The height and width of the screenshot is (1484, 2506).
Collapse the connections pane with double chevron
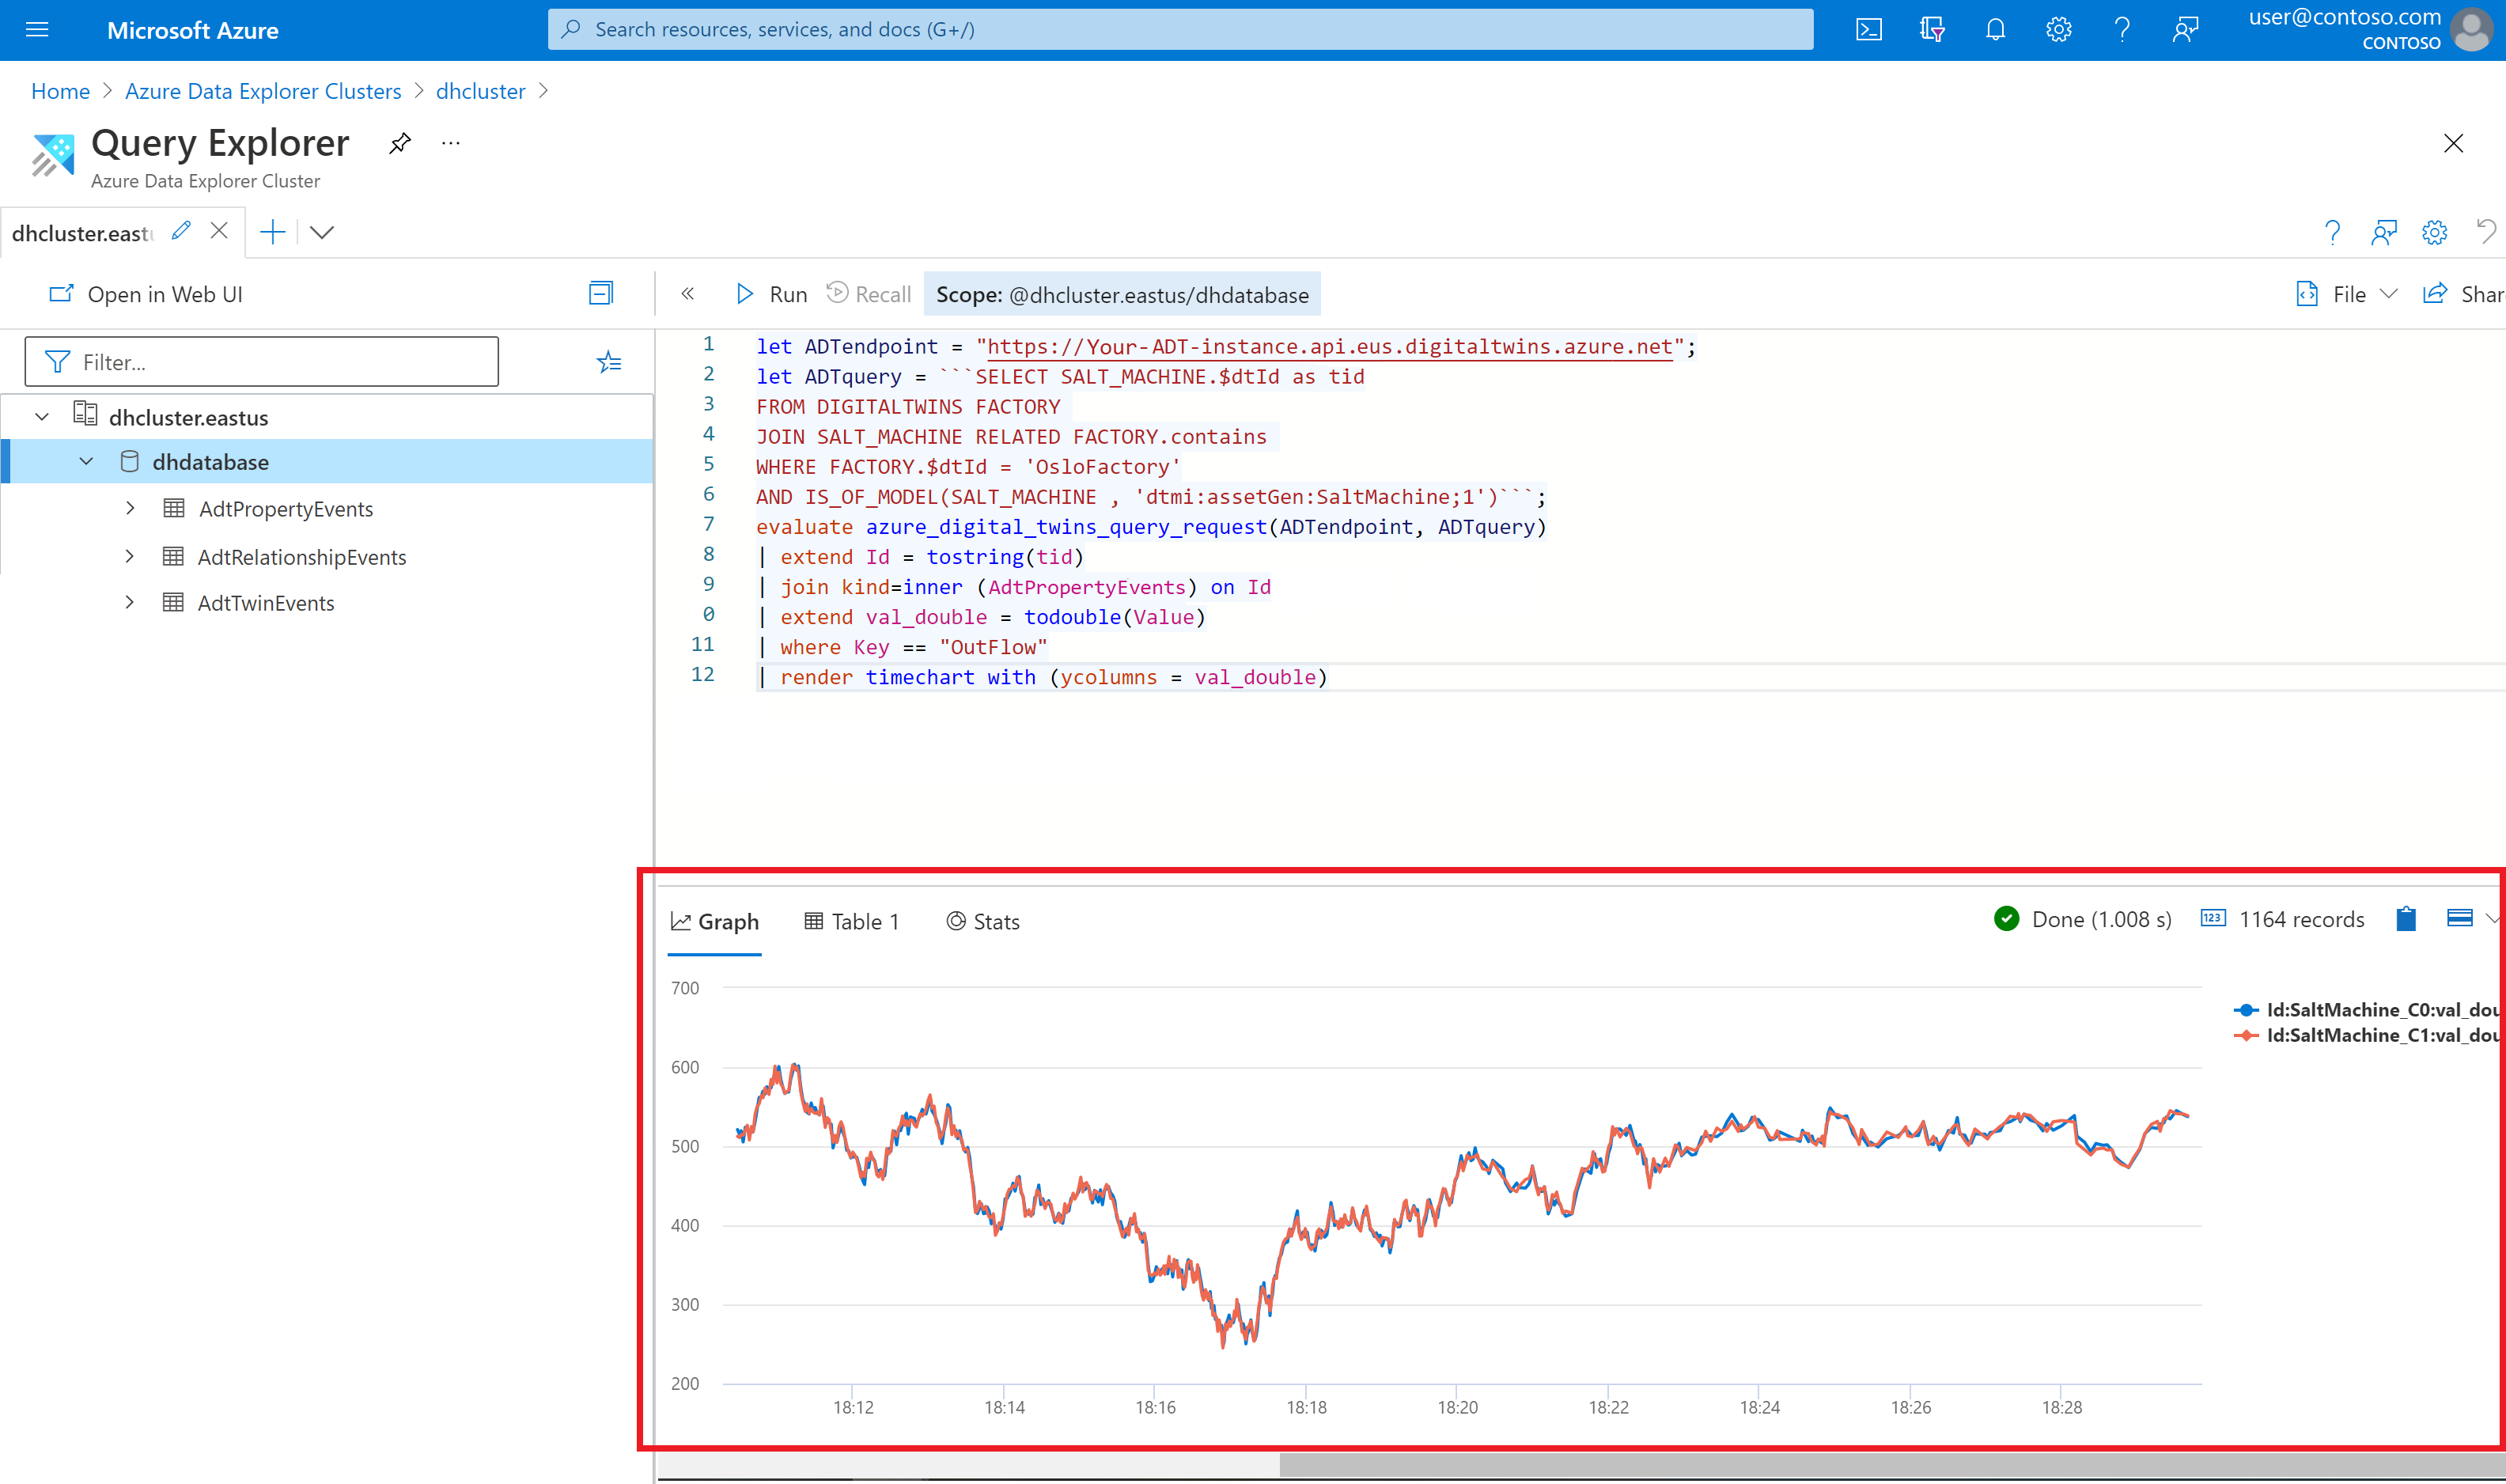(x=688, y=294)
